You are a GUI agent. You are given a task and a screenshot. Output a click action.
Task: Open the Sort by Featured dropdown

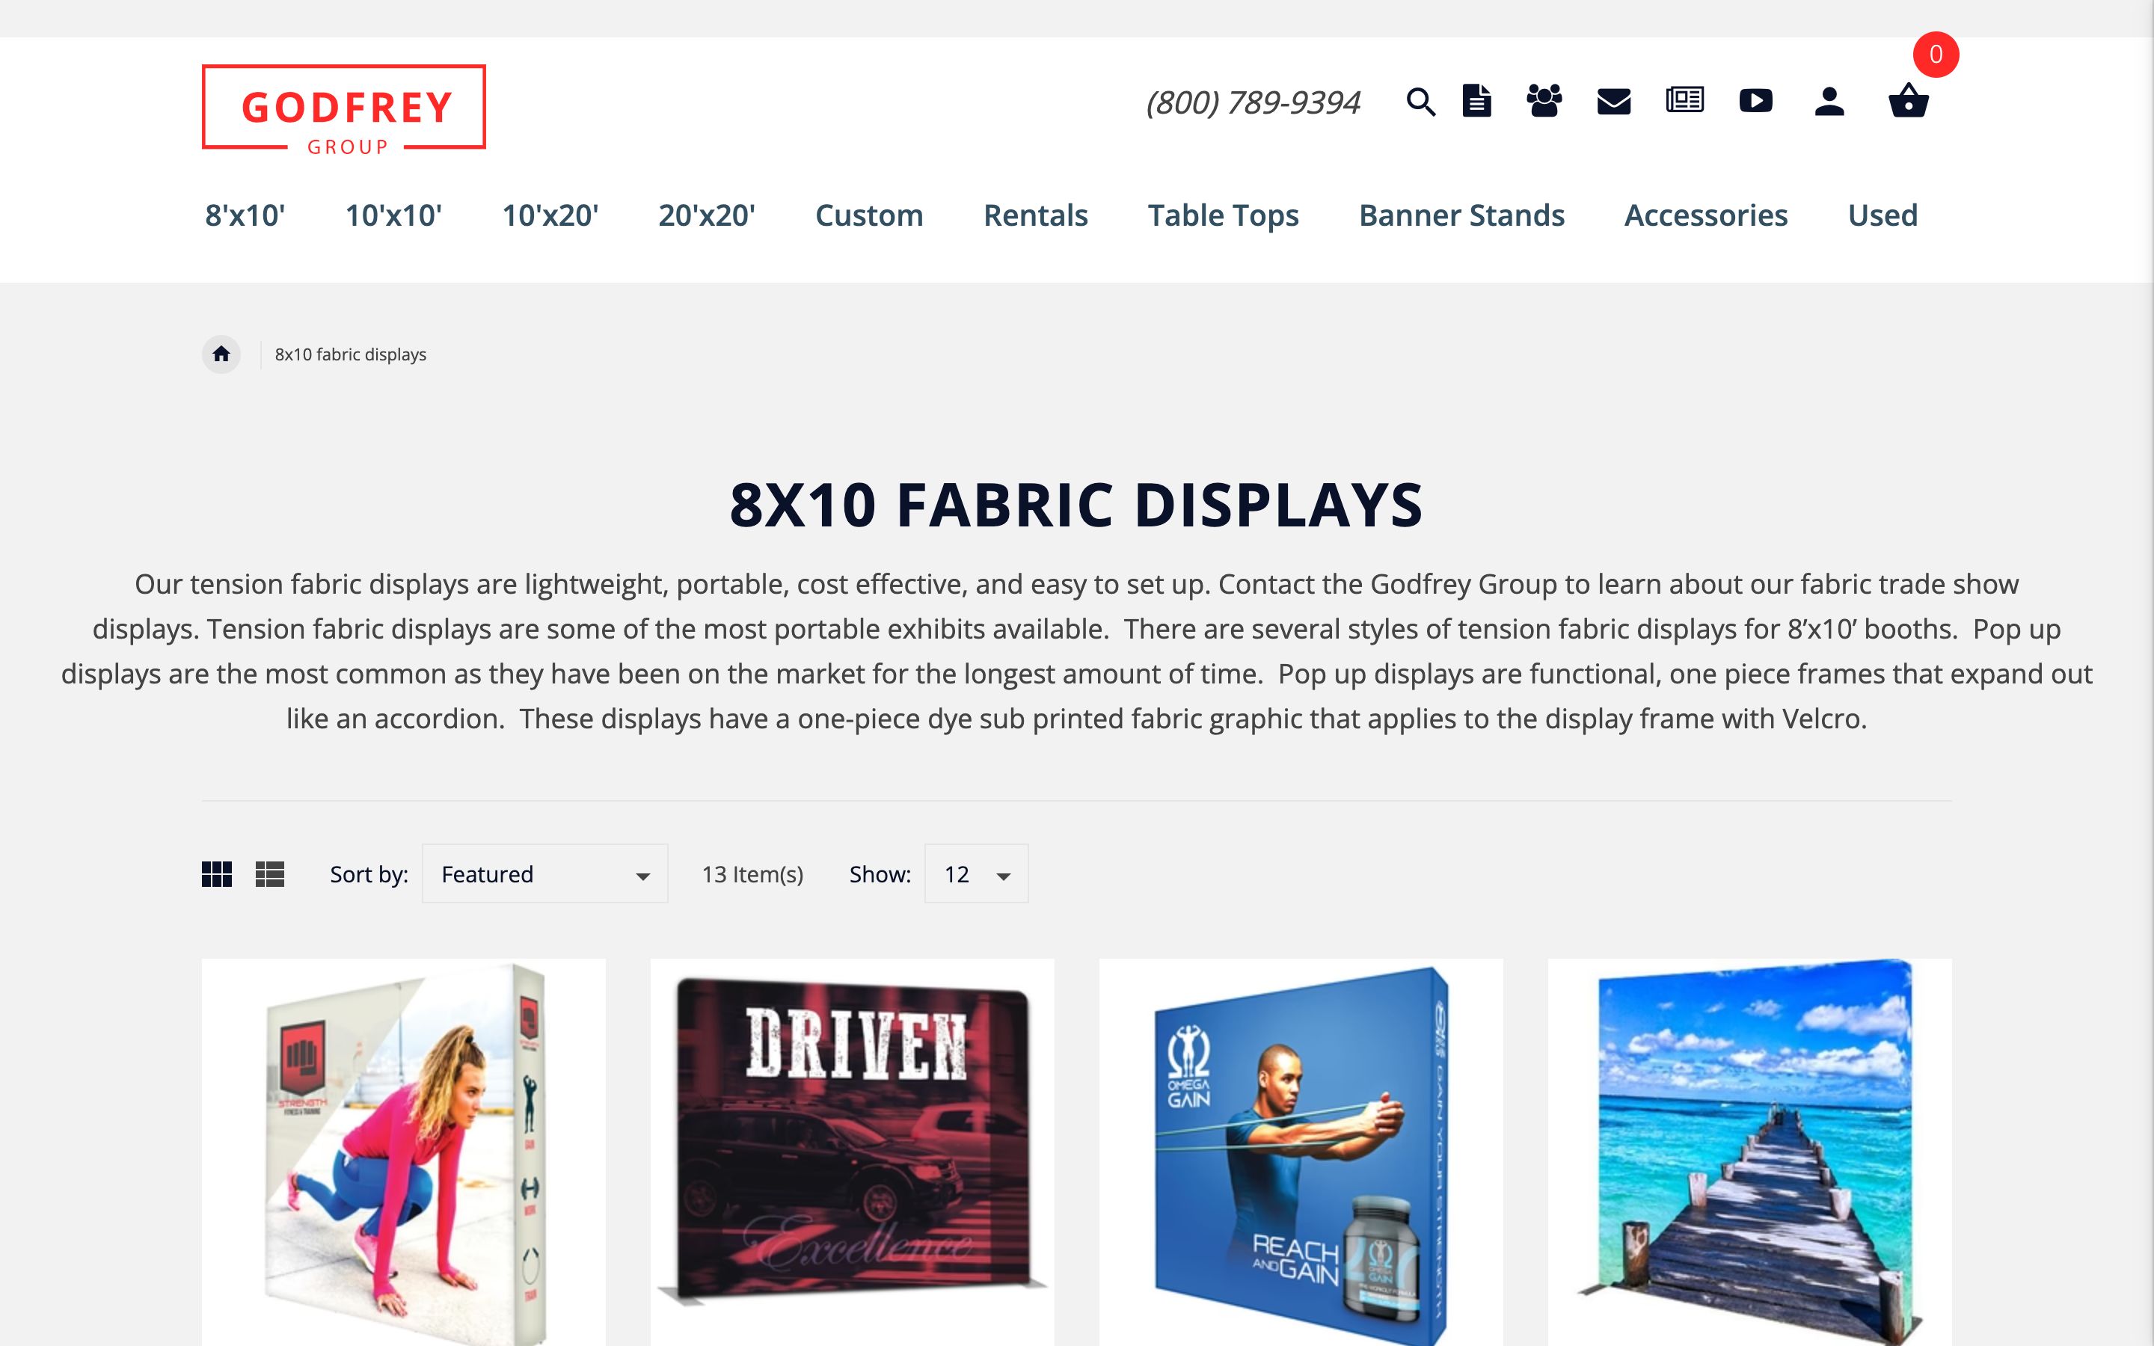tap(544, 874)
